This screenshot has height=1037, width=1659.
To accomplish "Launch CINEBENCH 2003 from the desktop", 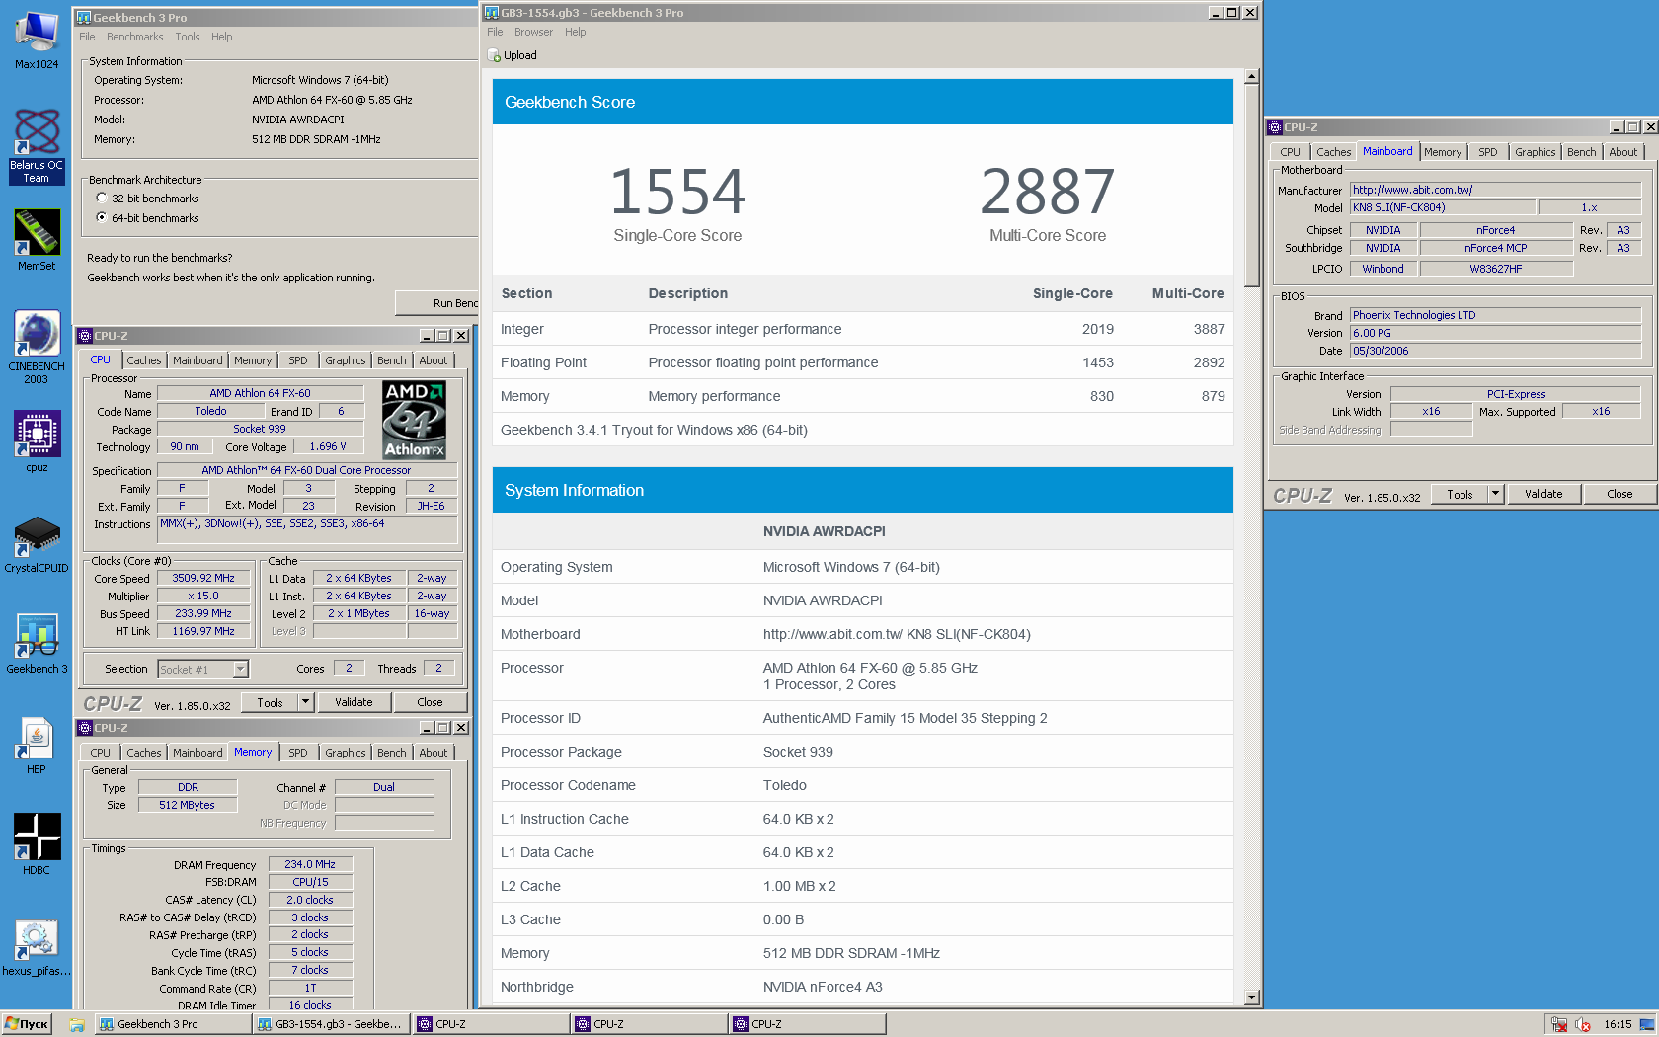I will click(37, 347).
